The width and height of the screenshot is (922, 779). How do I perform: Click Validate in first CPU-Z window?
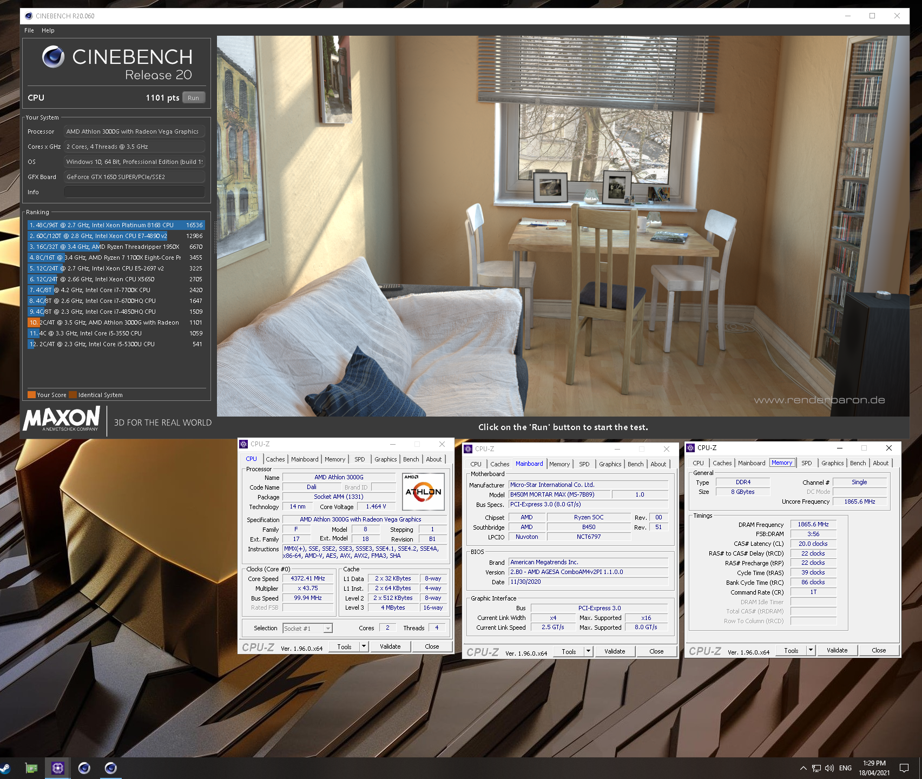pos(390,646)
